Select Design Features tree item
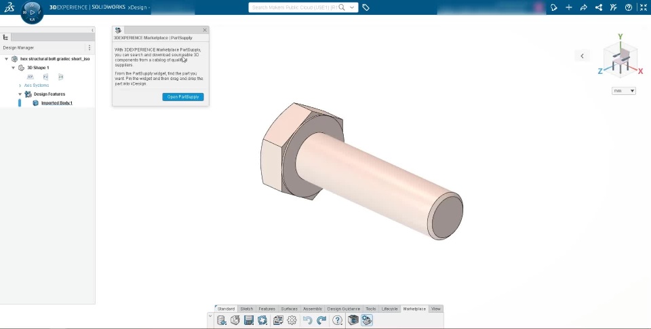Image resolution: width=651 pixels, height=329 pixels. coord(49,94)
